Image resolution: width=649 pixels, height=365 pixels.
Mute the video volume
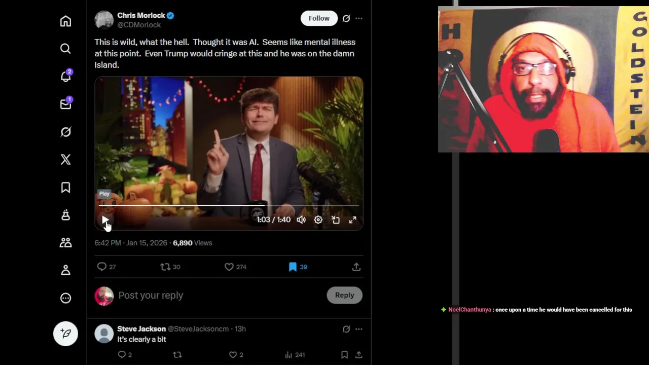(x=301, y=220)
